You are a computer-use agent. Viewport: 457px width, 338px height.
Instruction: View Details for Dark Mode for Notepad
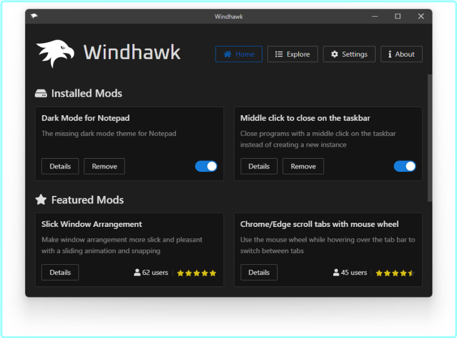[60, 166]
